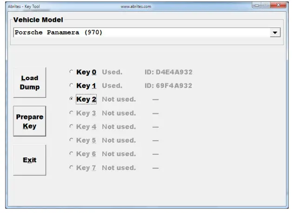
Task: Click the www.abrites.com title bar text
Action: pyautogui.click(x=136, y=7)
